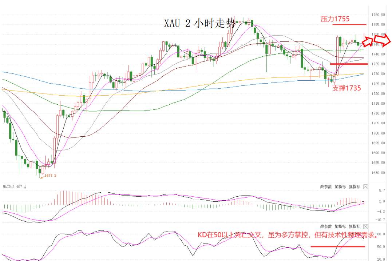Click the 1735.00 price axis label

point(378,64)
